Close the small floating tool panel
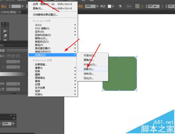This screenshot has width=175, height=134. (x=7, y=24)
